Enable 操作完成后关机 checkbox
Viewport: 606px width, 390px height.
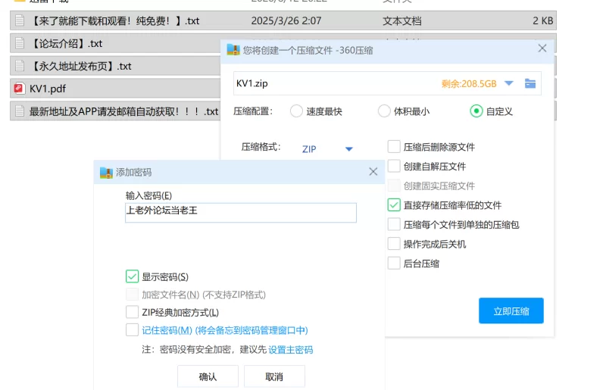394,244
